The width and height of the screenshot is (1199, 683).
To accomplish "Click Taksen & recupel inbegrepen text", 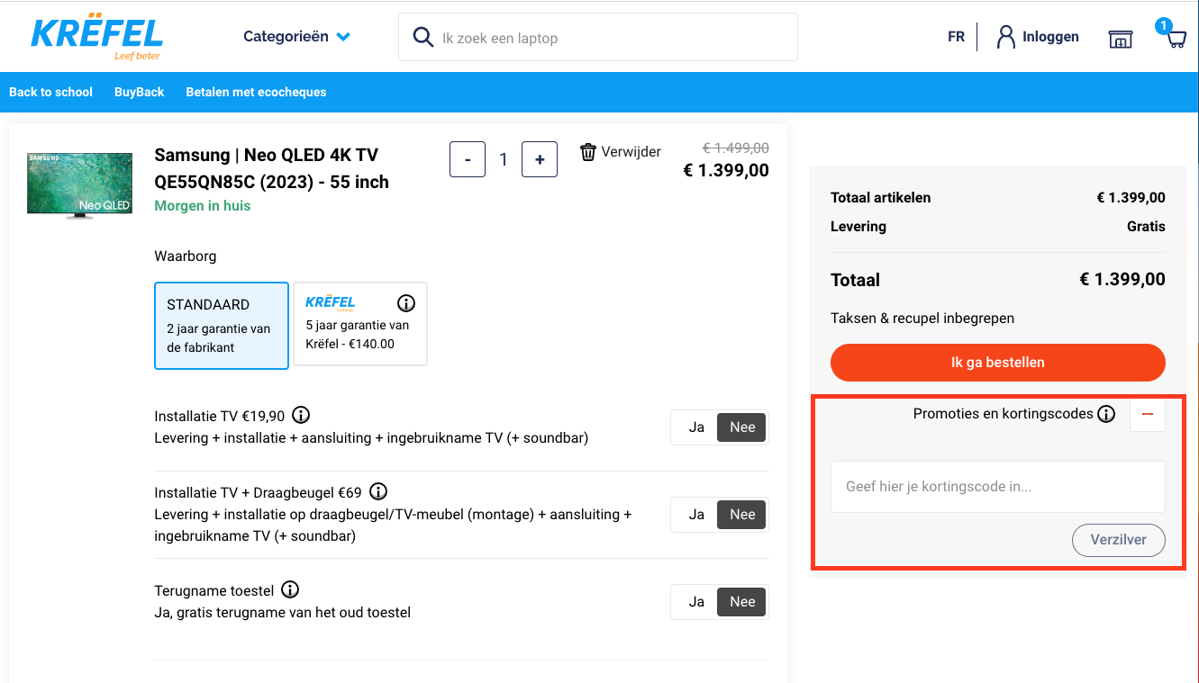I will 922,318.
